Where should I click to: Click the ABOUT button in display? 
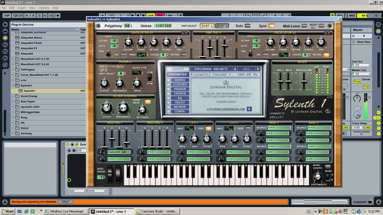pos(177,69)
